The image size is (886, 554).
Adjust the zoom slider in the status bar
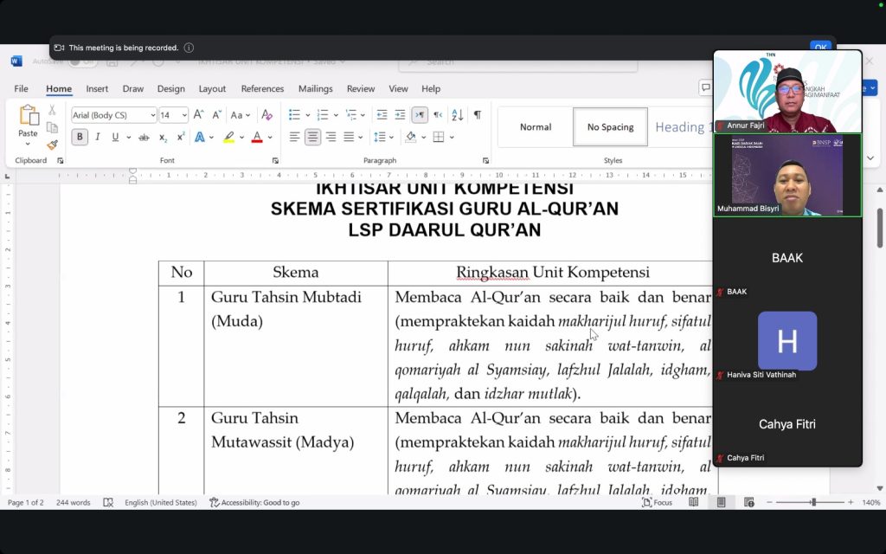812,502
